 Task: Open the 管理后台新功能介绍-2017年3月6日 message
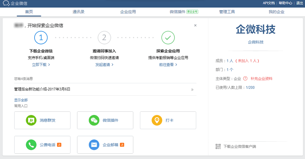[x=42, y=89]
